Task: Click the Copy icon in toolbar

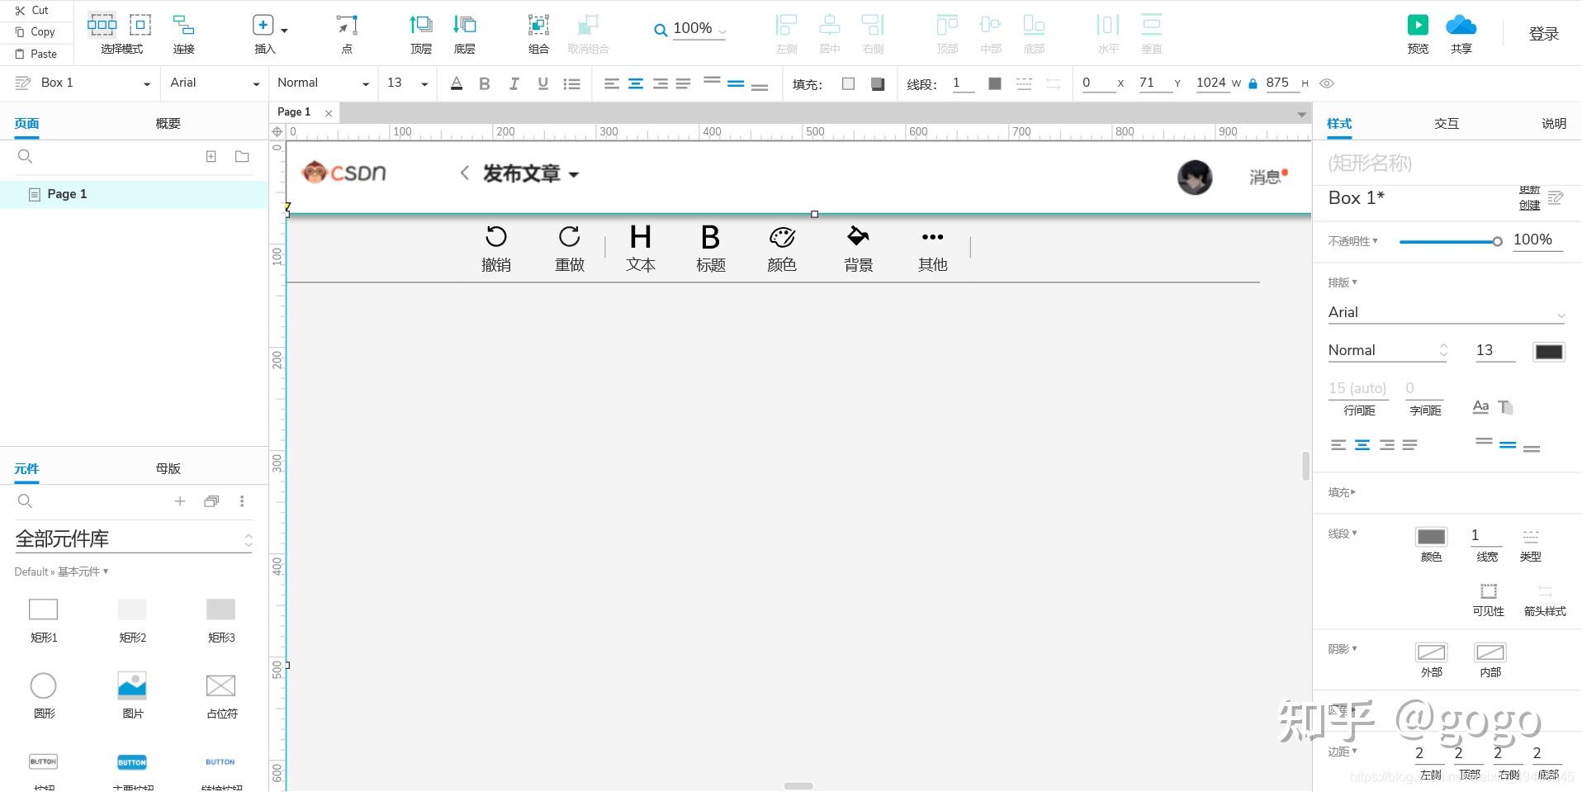Action: click(20, 32)
